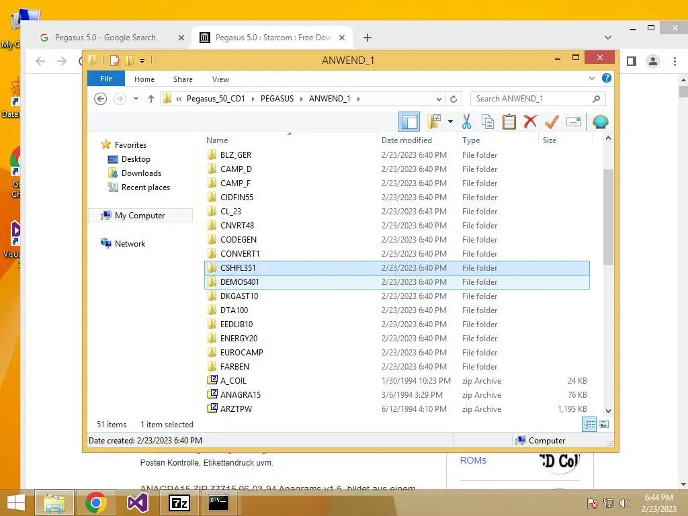This screenshot has width=688, height=516.
Task: Open the blue Help question mark
Action: (x=607, y=78)
